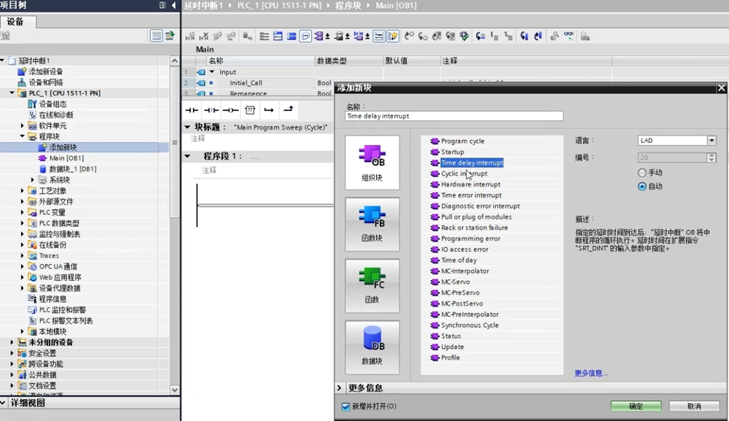Choose Cyclic interrupt from the OB list
This screenshot has width=729, height=421.
[x=464, y=174]
